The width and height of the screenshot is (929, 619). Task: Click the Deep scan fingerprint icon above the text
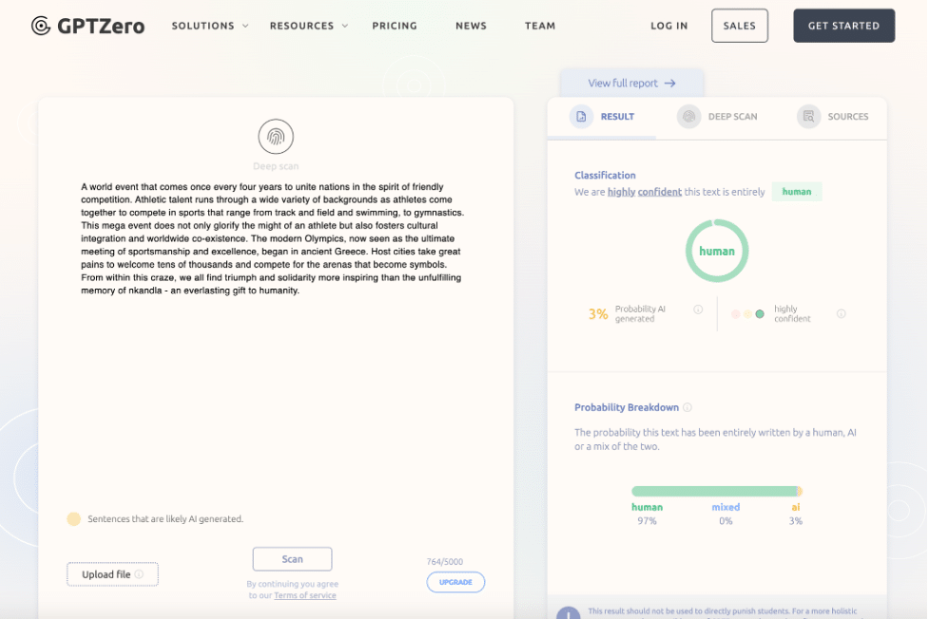(276, 136)
